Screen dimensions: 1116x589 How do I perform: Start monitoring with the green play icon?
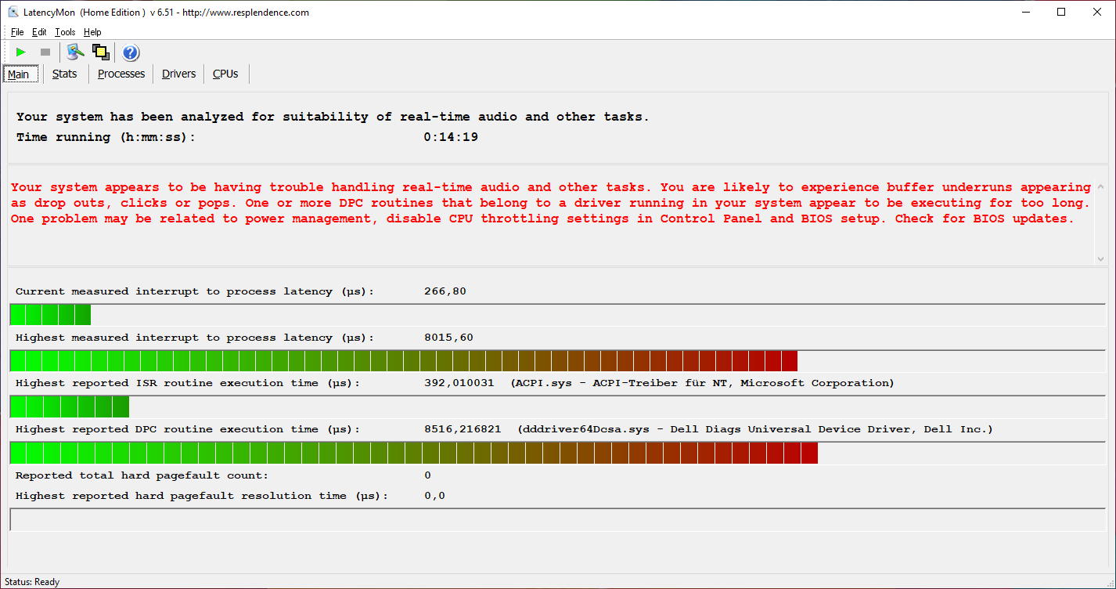21,52
